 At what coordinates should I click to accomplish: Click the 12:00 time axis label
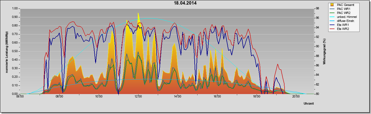coord(138,97)
